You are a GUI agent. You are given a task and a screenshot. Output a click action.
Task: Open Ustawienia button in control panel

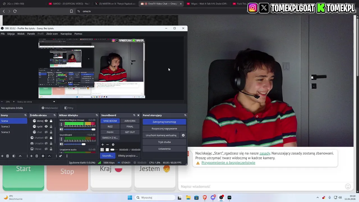(164, 149)
